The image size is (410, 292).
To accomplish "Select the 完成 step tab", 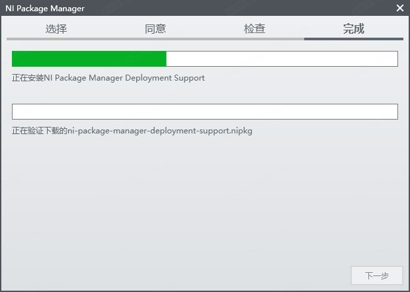I will (x=354, y=28).
